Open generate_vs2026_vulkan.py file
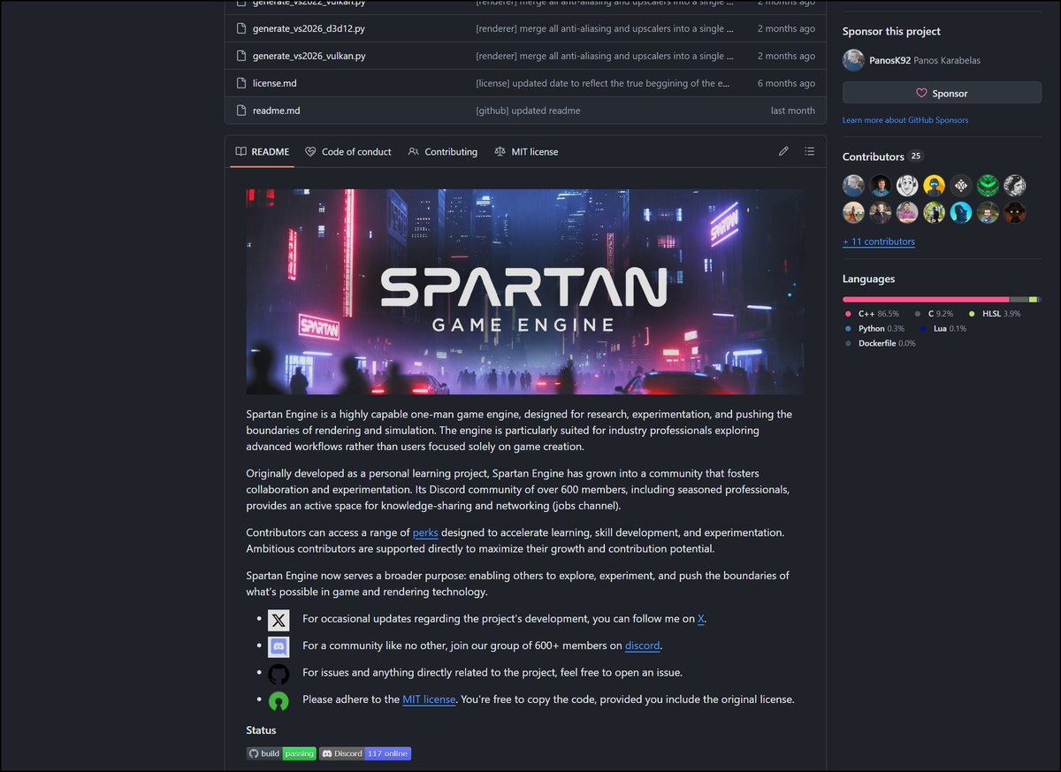This screenshot has height=772, width=1061. [309, 56]
